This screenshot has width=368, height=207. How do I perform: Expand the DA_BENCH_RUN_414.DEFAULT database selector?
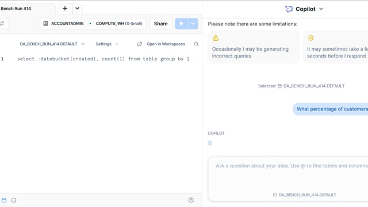(x=52, y=44)
